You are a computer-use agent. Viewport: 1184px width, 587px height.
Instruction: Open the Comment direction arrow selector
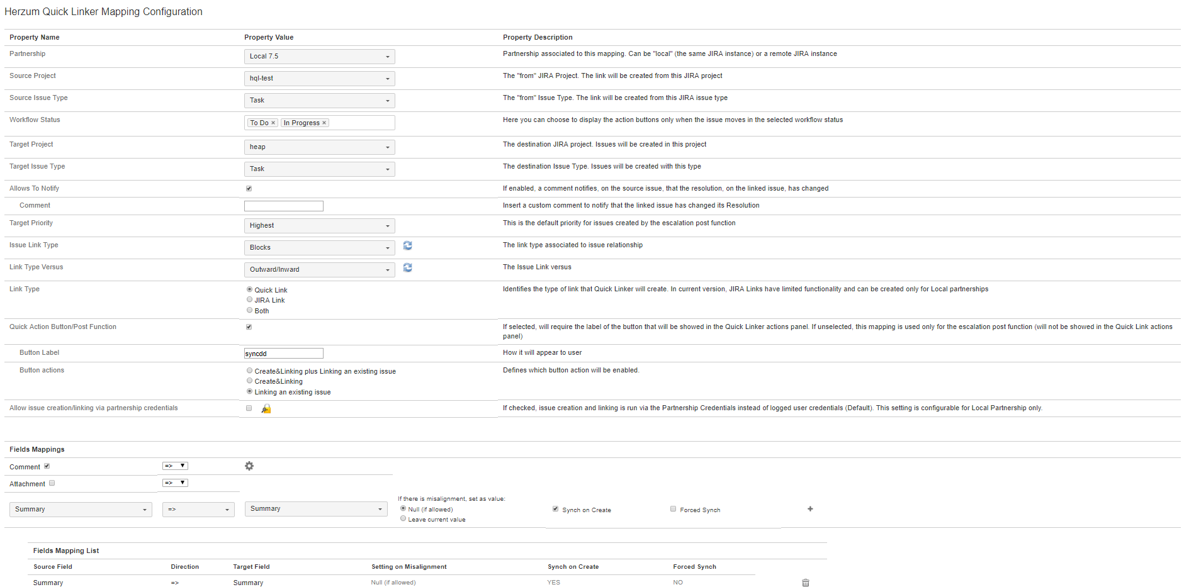175,466
